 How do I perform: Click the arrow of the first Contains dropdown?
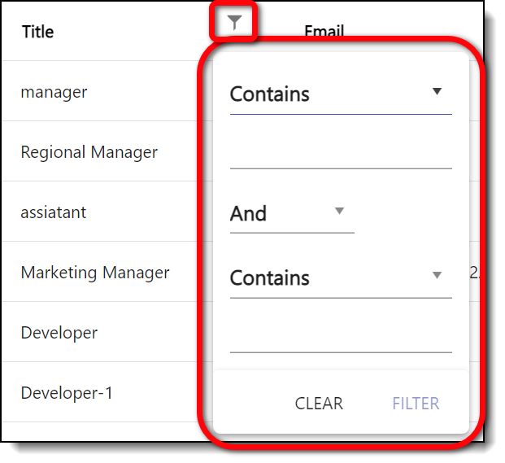click(437, 92)
